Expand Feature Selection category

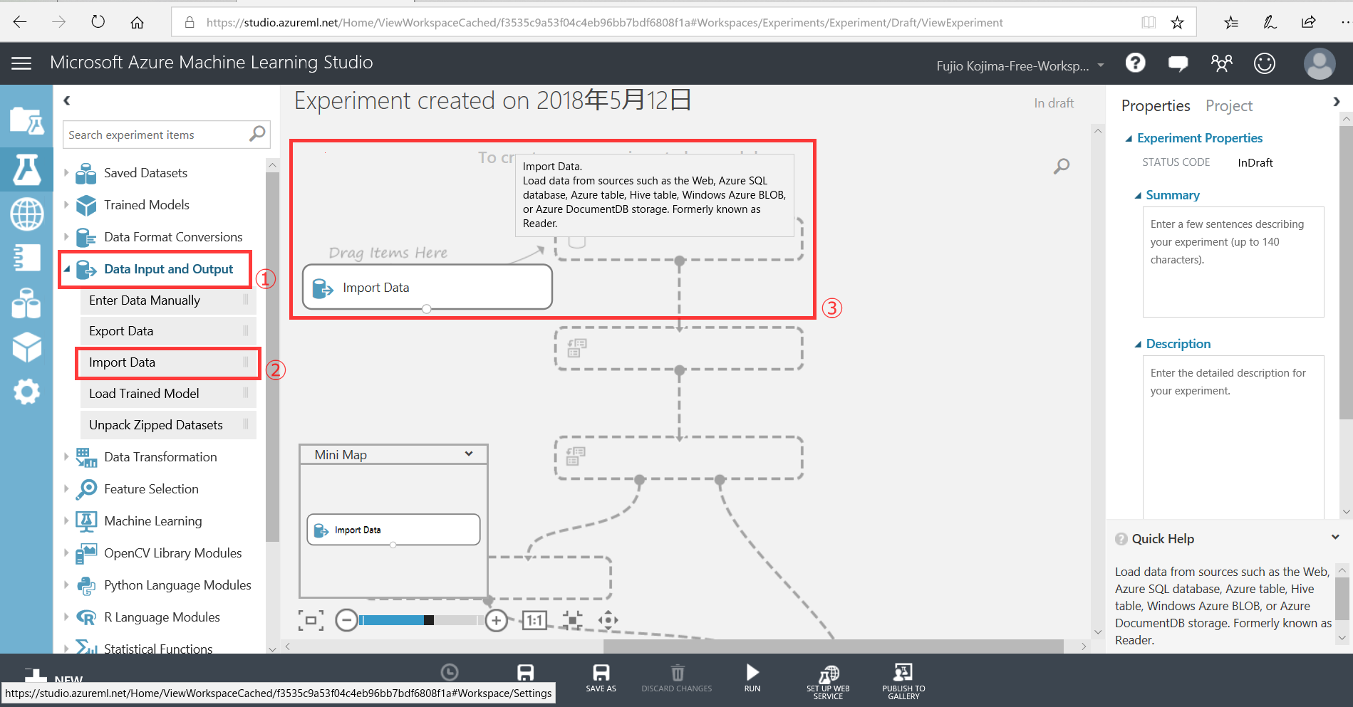click(x=66, y=488)
